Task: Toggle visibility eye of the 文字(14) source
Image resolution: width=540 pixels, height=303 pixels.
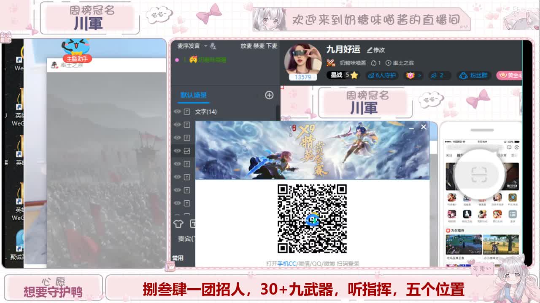Action: pos(177,112)
